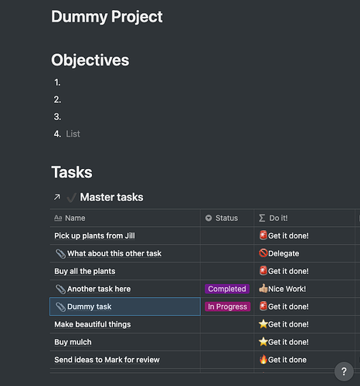
Task: Click the checkmark icon beside Master tasks
Action: [x=71, y=198]
